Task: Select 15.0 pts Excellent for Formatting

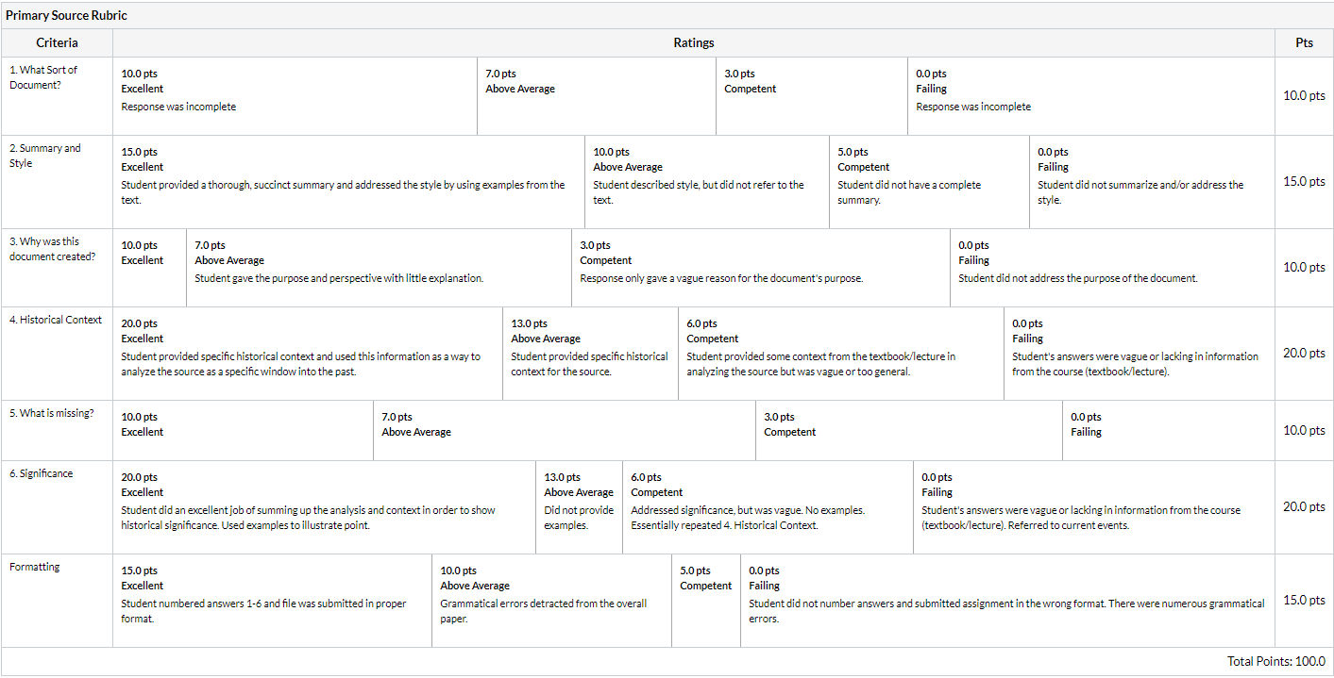Action: tap(272, 601)
